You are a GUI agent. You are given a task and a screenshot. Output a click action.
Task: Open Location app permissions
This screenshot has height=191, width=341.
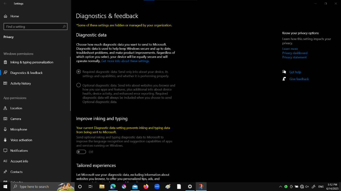(16, 108)
